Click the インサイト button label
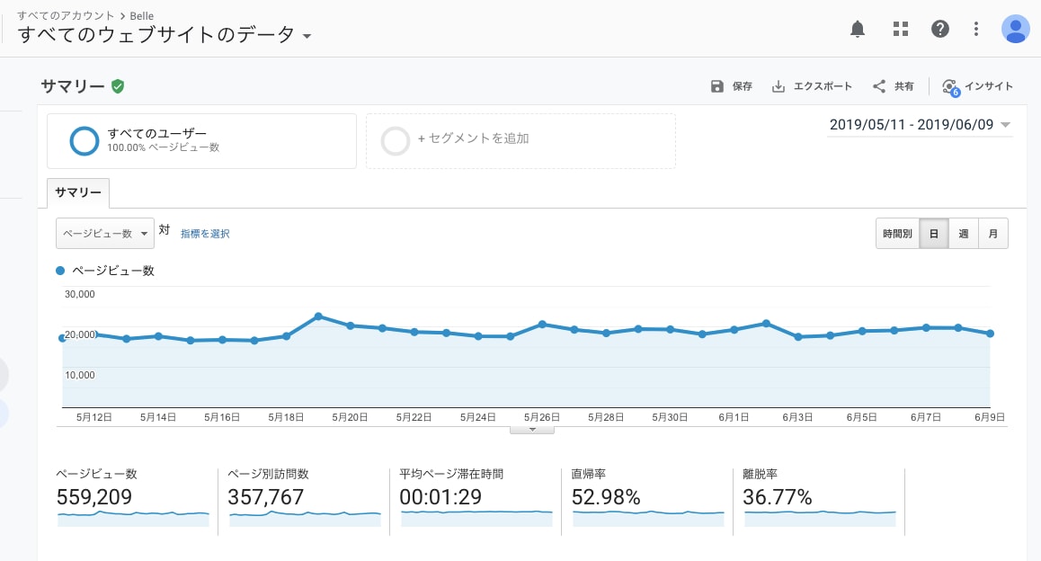This screenshot has width=1041, height=561. click(989, 86)
